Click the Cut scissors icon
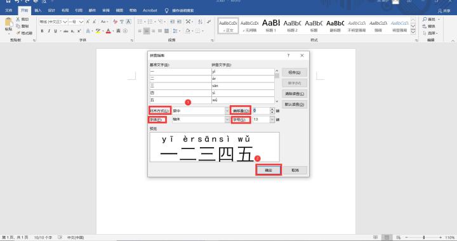This screenshot has width=457, height=241. tap(18, 19)
